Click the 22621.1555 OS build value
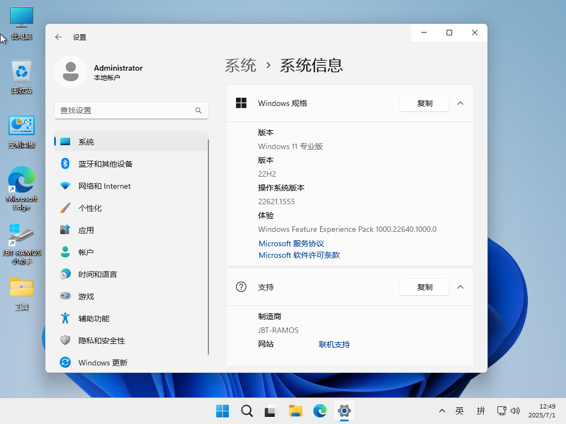 click(276, 202)
